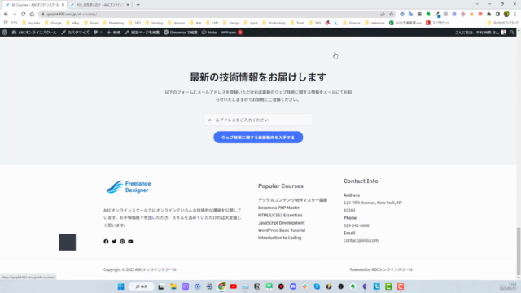Open the comments bubble in admin bar
521x293 pixels.
coord(98,33)
